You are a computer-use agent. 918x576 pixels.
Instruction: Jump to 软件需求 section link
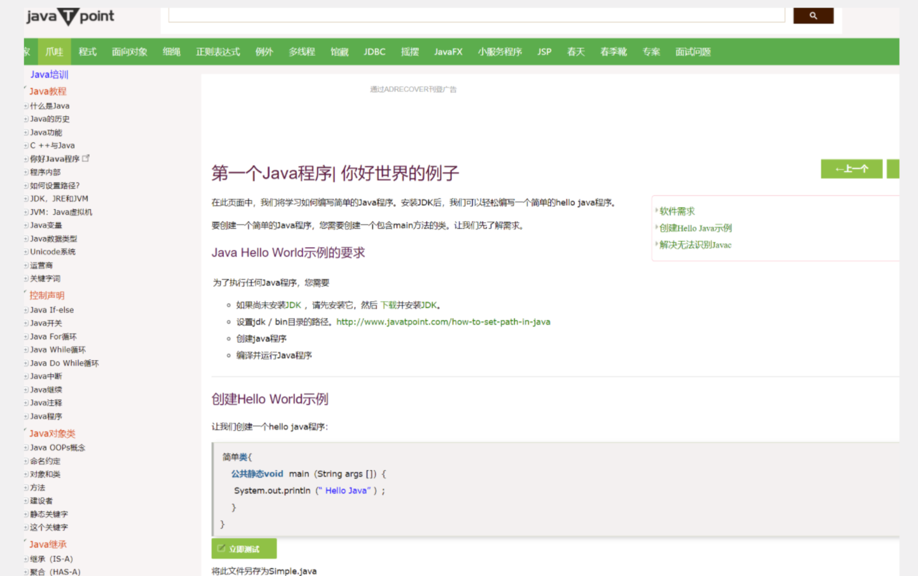coord(677,211)
